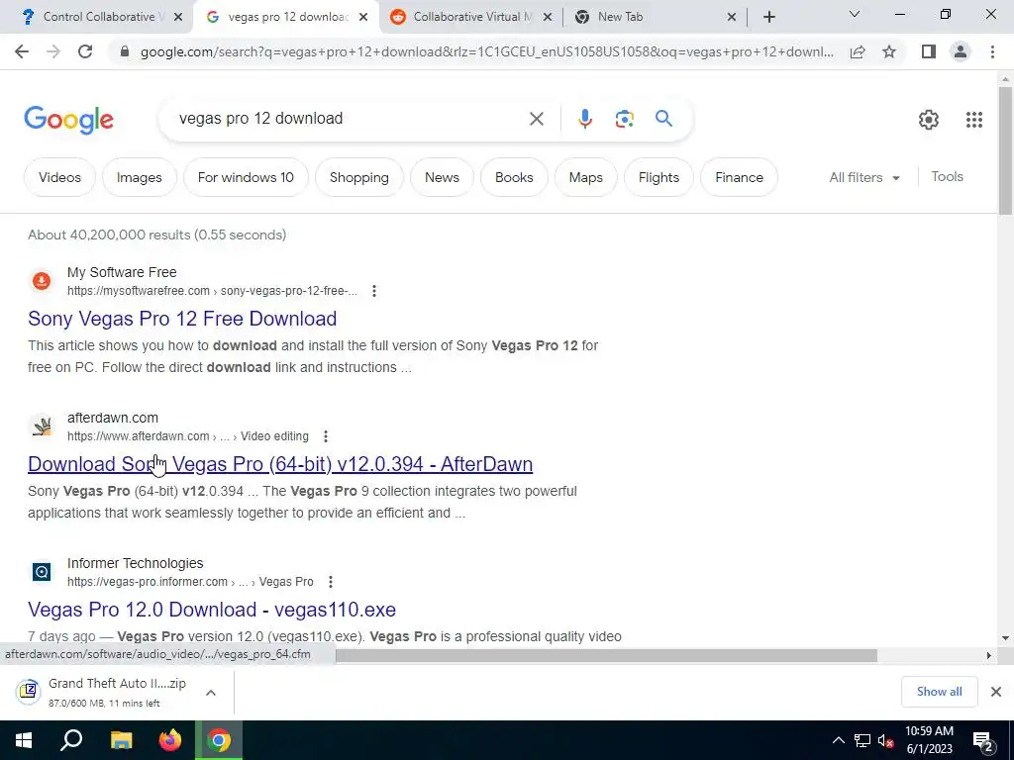
Task: Open the Chrome side panel
Action: click(929, 51)
